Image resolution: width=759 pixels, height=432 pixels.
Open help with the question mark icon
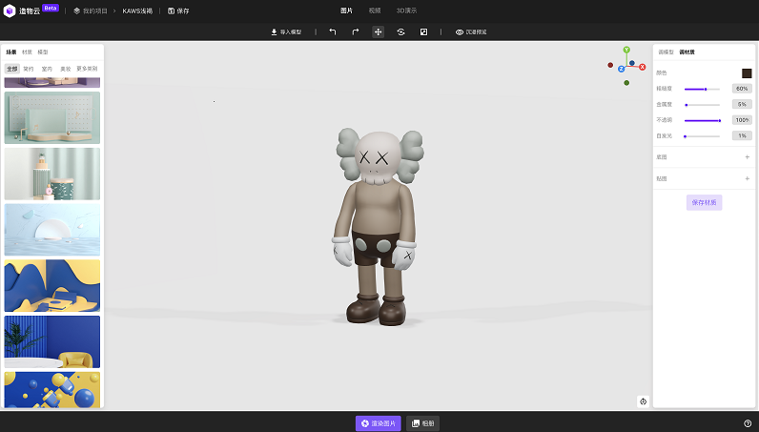click(x=748, y=423)
